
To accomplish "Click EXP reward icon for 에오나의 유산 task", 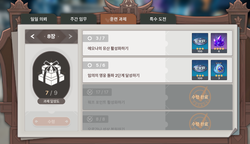I will [200, 43].
